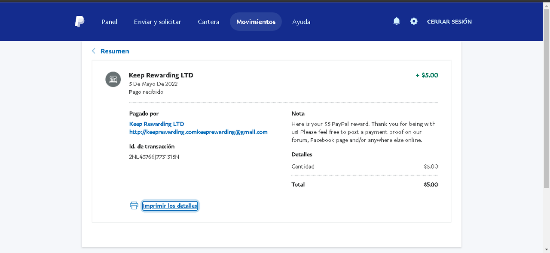Open the Ayuda menu
Image resolution: width=550 pixels, height=253 pixels.
coord(301,22)
